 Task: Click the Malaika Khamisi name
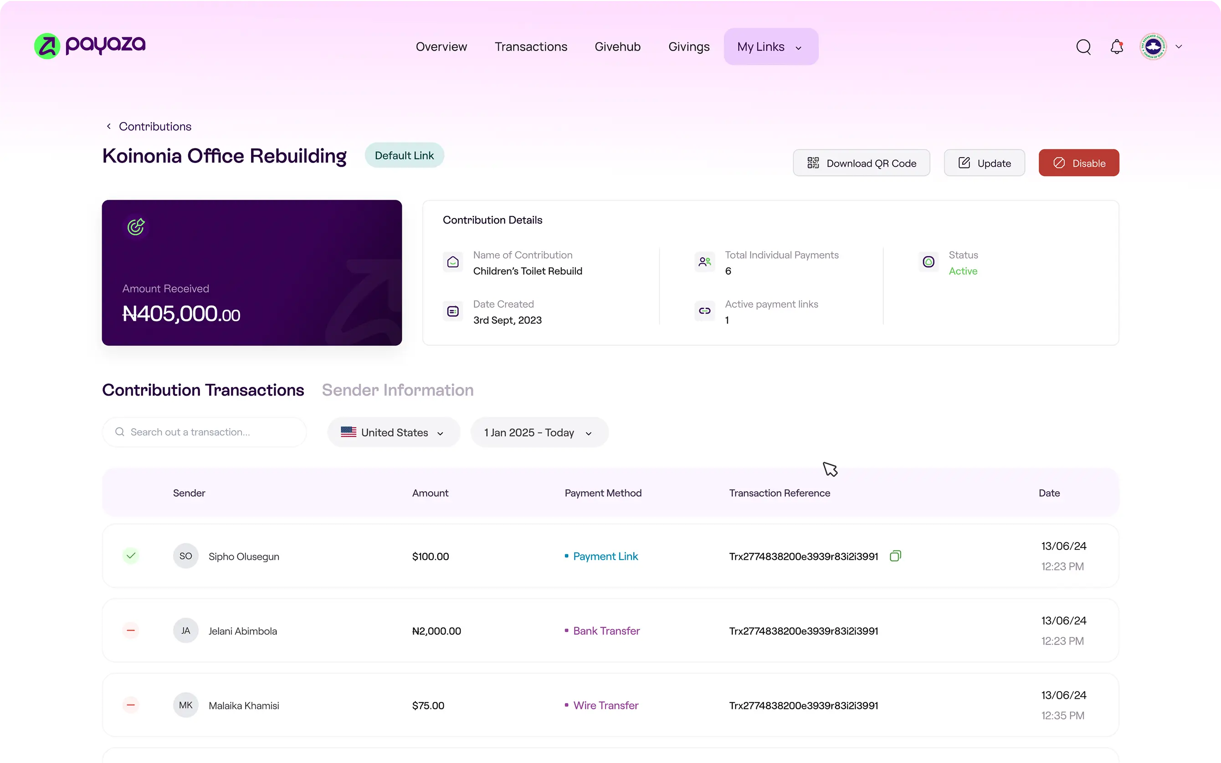(244, 706)
